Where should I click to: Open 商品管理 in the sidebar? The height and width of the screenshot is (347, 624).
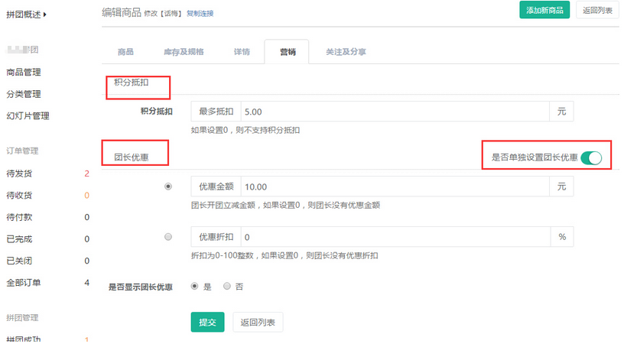click(24, 73)
